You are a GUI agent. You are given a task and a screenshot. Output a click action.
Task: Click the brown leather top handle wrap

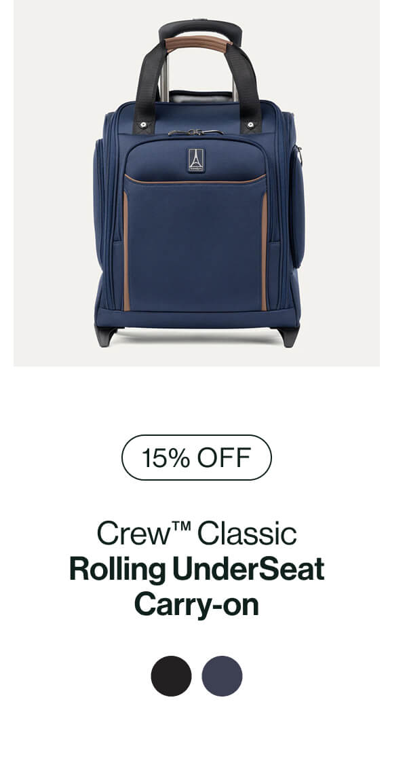(x=198, y=43)
